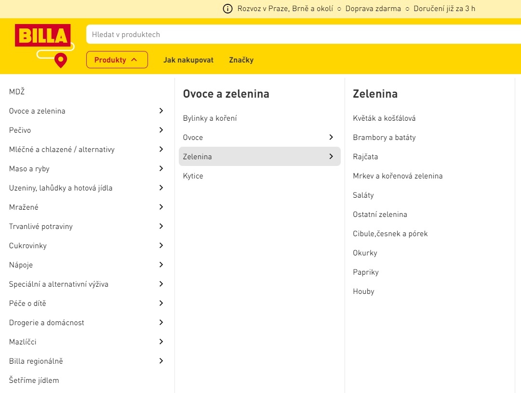This screenshot has width=521, height=393.
Task: Expand the Pečivo chevron arrow
Action: [x=161, y=130]
